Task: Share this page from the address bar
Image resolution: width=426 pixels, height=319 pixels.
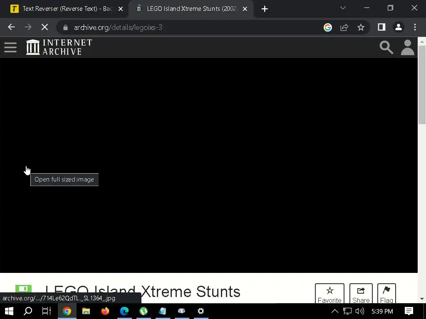Action: (x=344, y=27)
